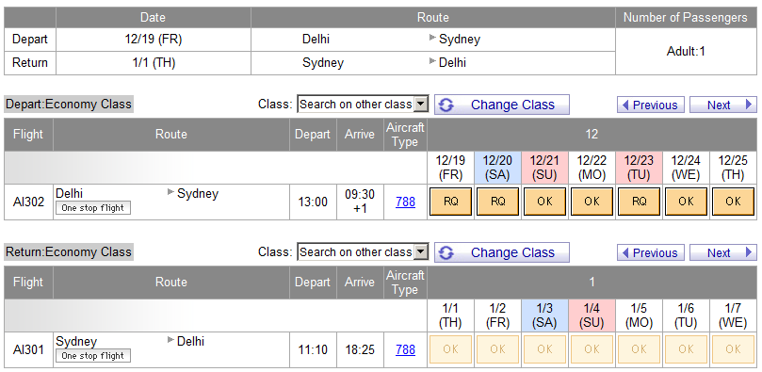Click One stop flight badge for AI301
The width and height of the screenshot is (762, 372).
[x=93, y=355]
